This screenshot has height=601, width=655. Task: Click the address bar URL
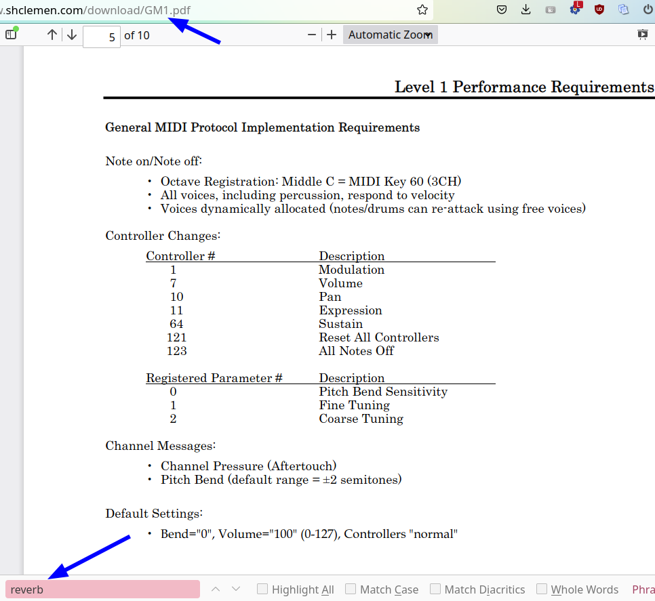click(x=96, y=10)
